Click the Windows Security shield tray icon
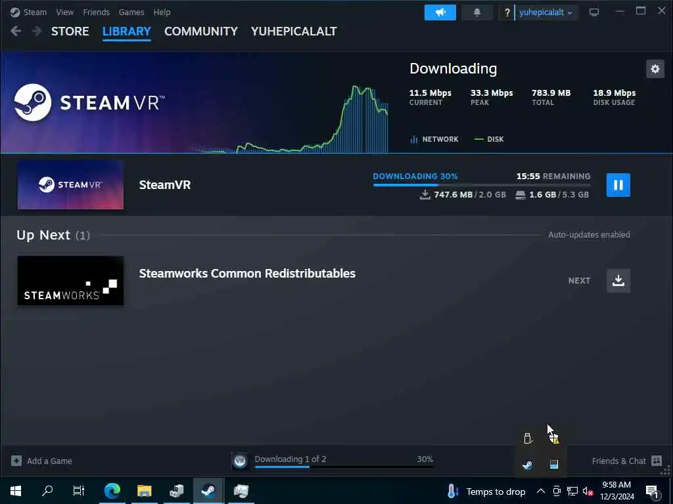 coord(553,438)
